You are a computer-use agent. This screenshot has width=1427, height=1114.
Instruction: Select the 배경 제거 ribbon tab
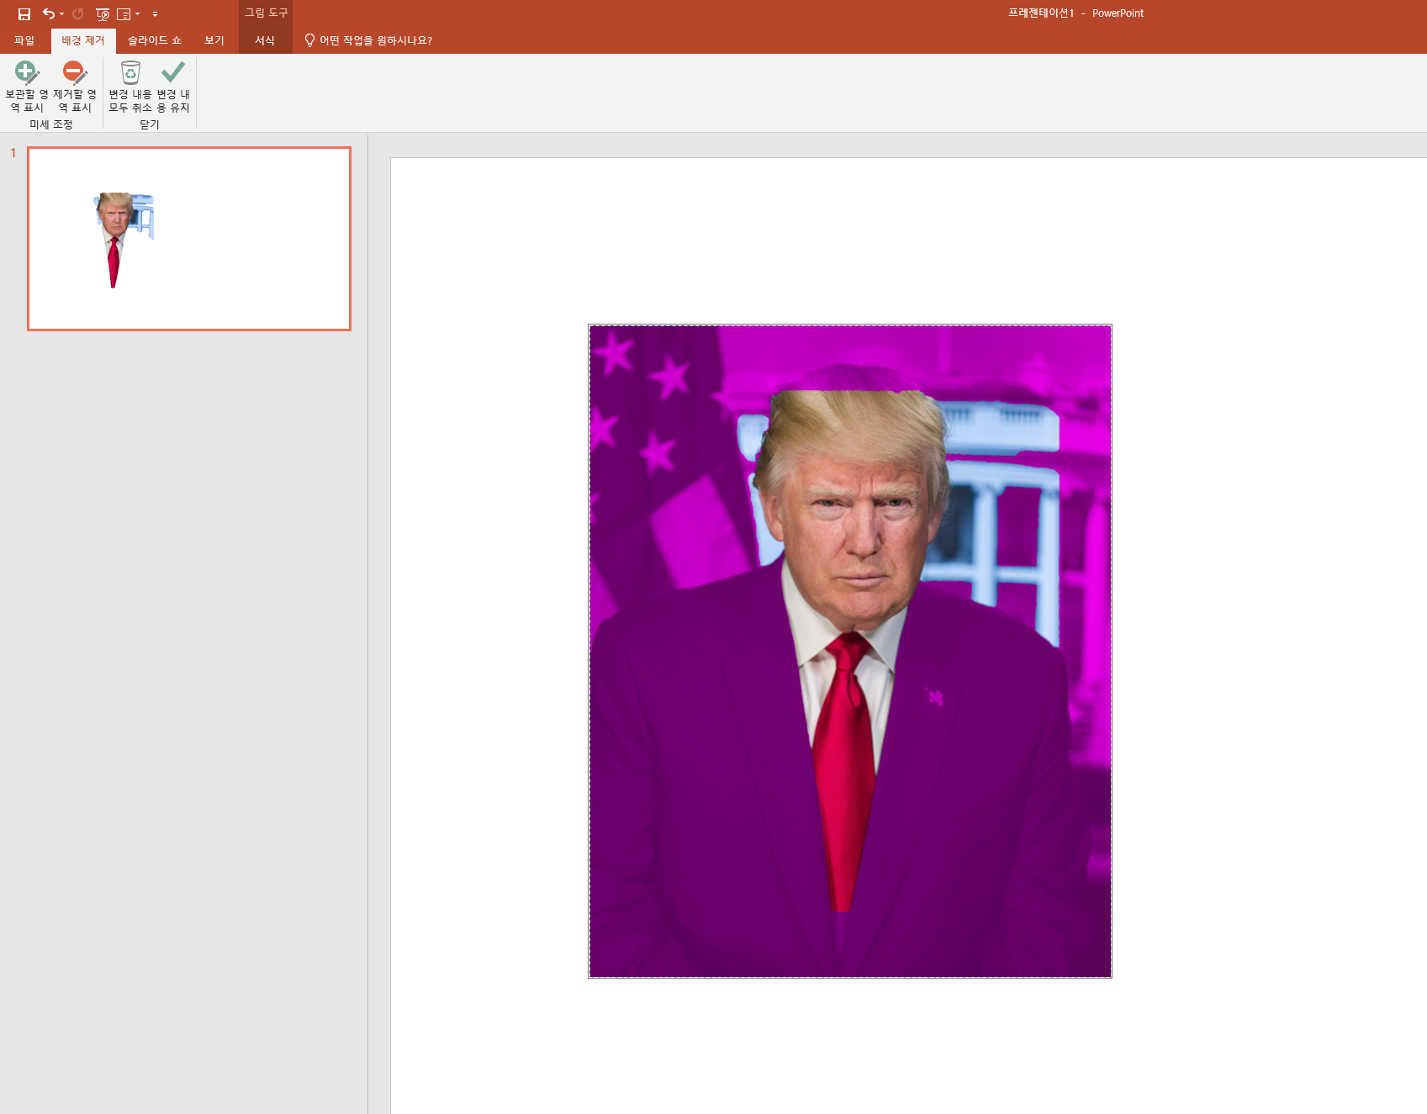[x=83, y=40]
